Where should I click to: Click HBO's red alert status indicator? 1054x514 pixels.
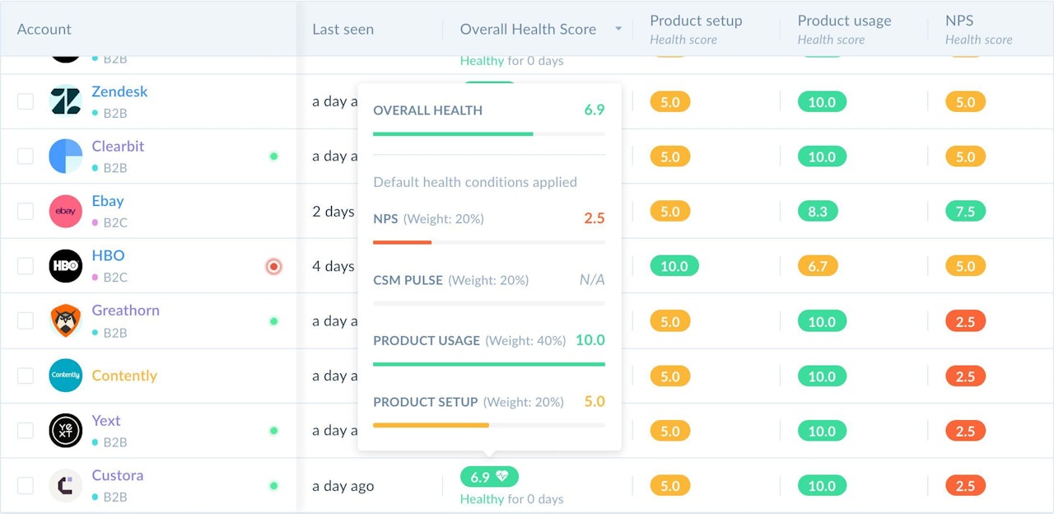coord(273,266)
